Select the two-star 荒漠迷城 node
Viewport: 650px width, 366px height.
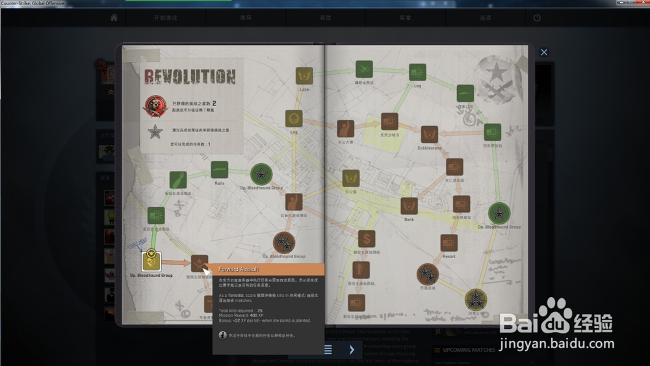point(428,274)
